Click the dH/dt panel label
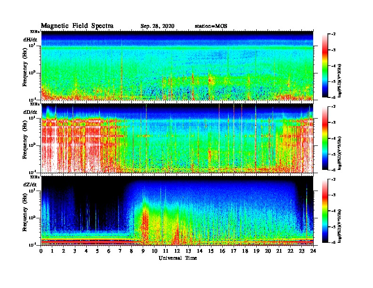Viewport: 373px width, 288px height. click(x=30, y=40)
